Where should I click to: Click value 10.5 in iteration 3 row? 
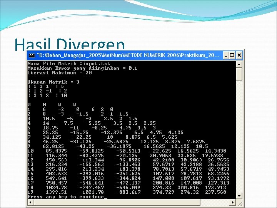(x=49, y=119)
